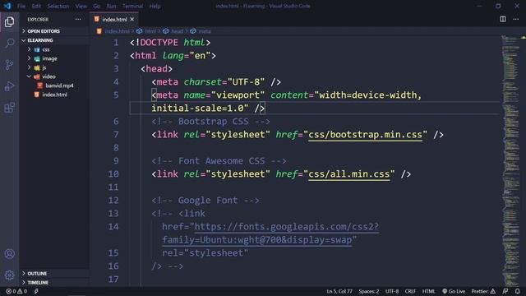Click the feedback icon in status bar
Viewport: 526px width, 296px height.
[505, 291]
